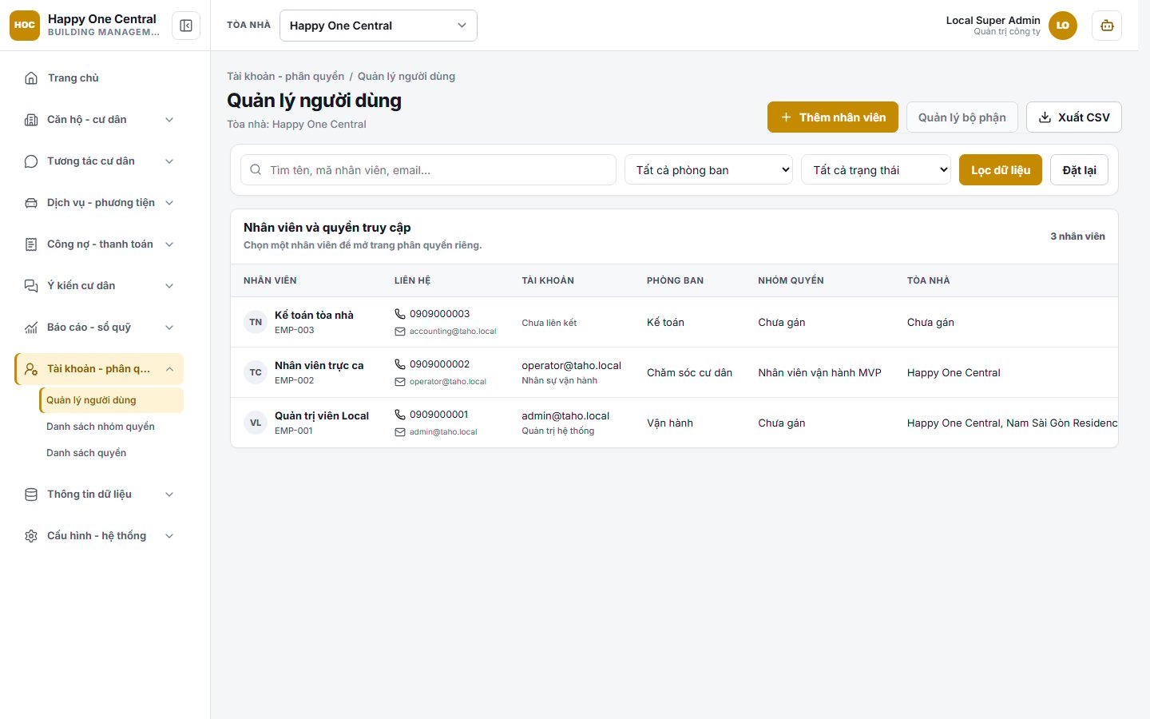Open the Tất cả phòng ban dropdown
The width and height of the screenshot is (1150, 719).
click(708, 169)
